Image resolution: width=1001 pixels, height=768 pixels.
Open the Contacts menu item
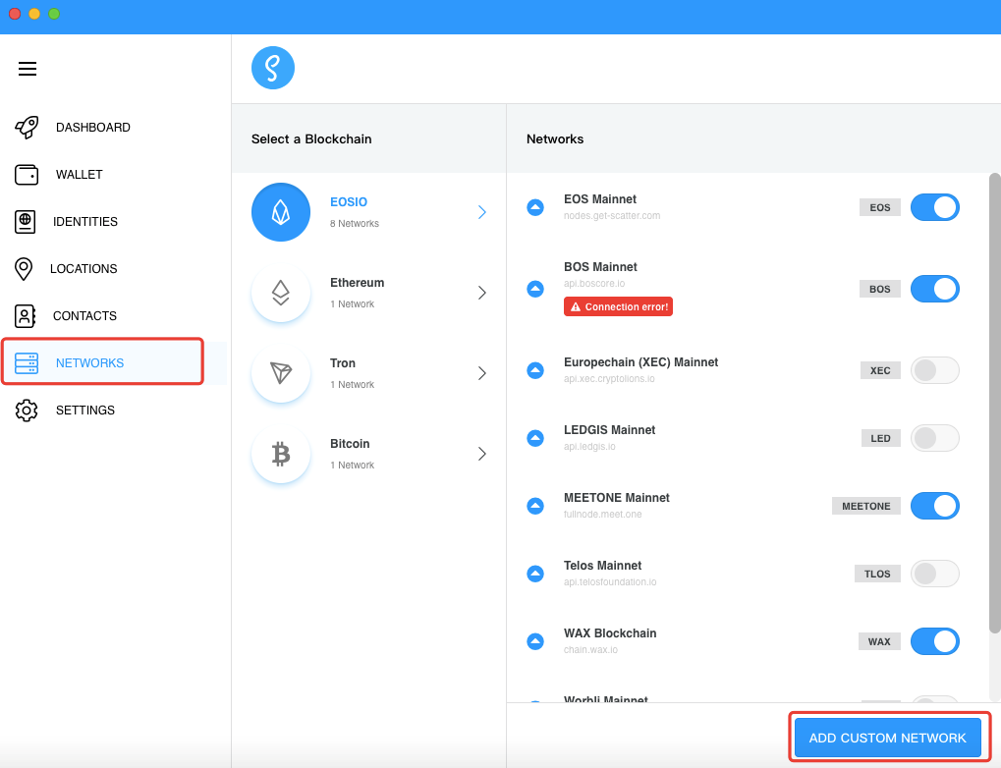(84, 316)
